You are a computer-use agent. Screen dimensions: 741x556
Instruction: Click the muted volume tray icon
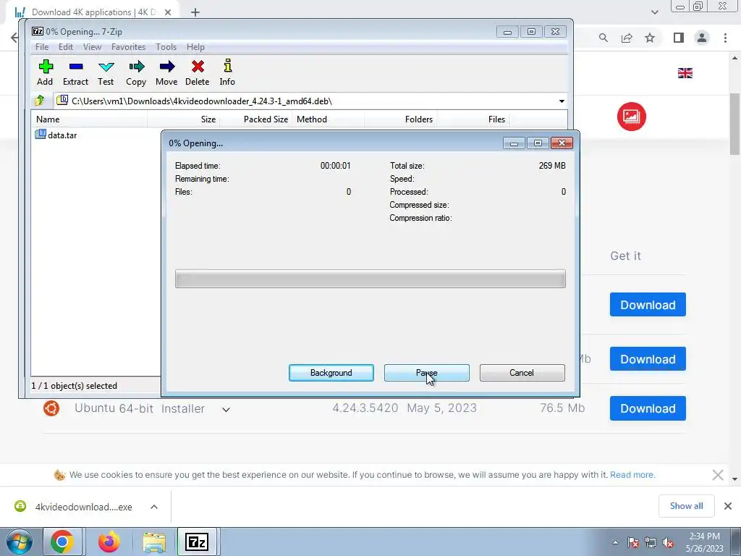coord(668,543)
